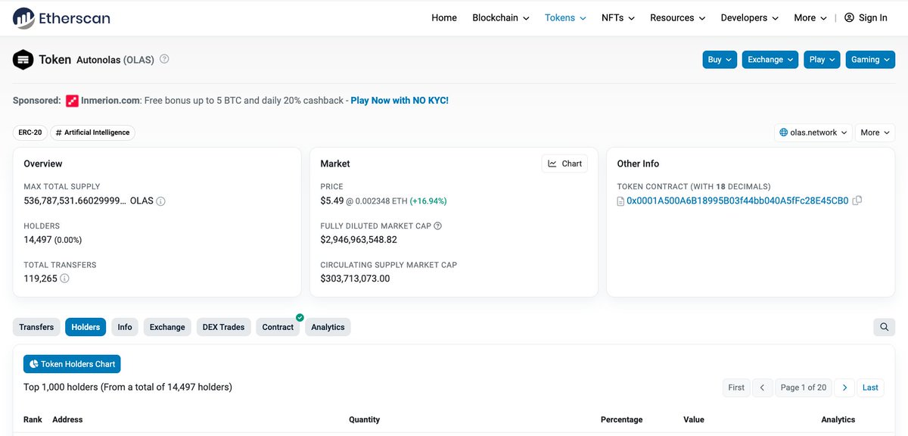This screenshot has width=908, height=436.
Task: Click the Artificial Intelligence tag
Action: [92, 132]
